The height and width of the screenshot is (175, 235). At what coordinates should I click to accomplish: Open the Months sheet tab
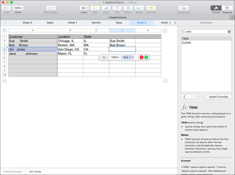click(x=96, y=23)
